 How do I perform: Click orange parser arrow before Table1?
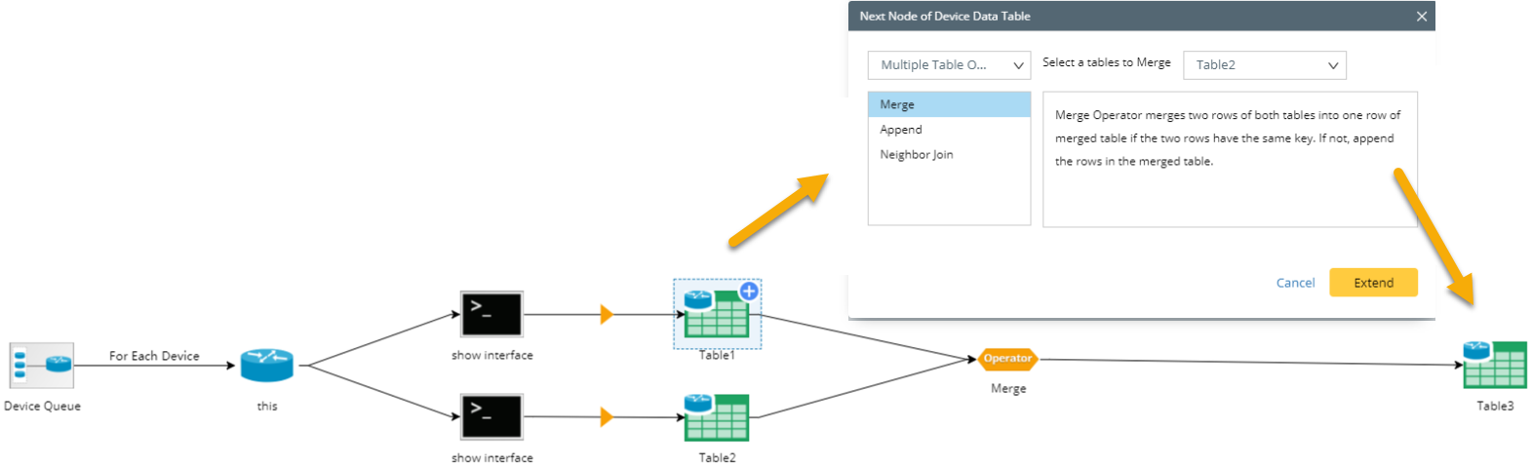tap(606, 314)
